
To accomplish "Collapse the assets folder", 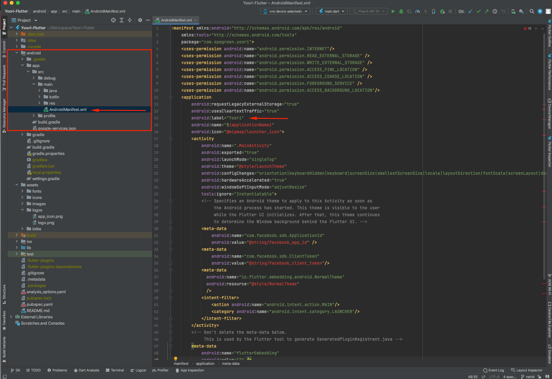I will pyautogui.click(x=17, y=185).
